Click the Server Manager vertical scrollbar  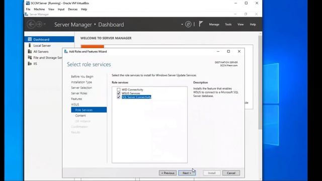(260, 82)
